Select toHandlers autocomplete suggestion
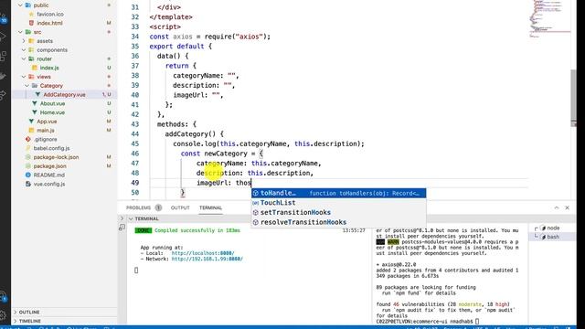Image resolution: width=585 pixels, height=329 pixels. point(339,193)
